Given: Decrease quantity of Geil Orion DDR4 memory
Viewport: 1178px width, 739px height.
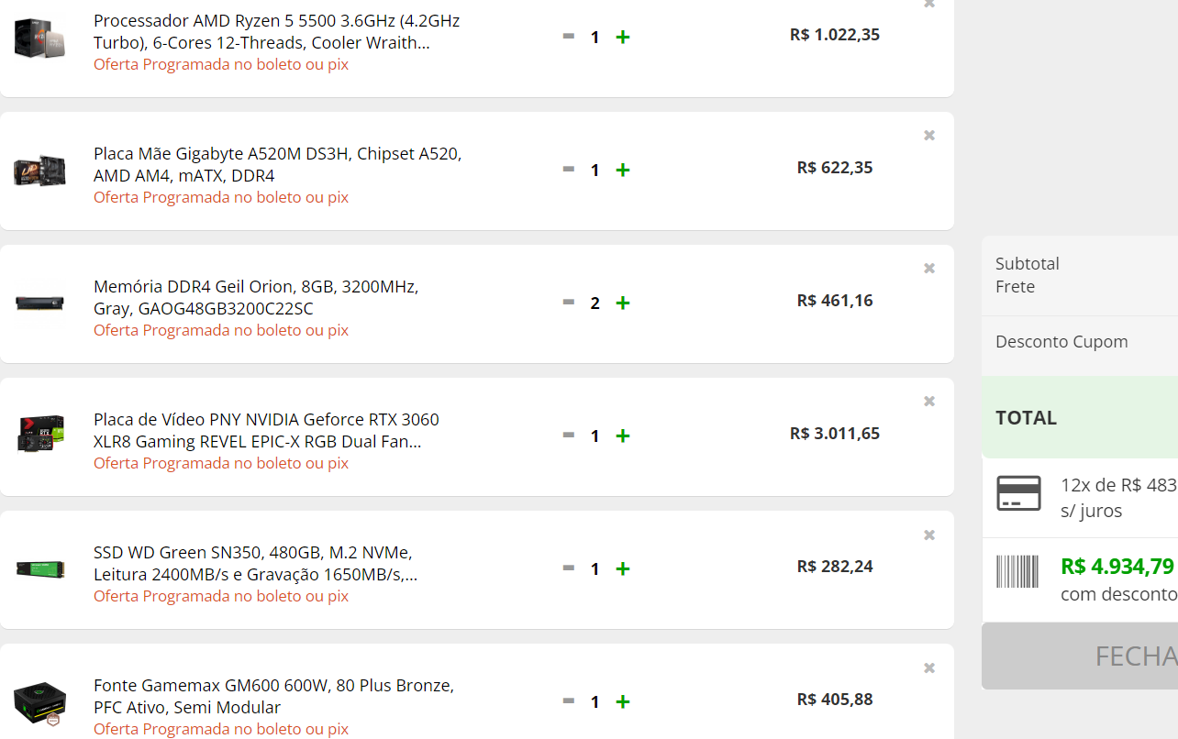Looking at the screenshot, I should click(569, 302).
